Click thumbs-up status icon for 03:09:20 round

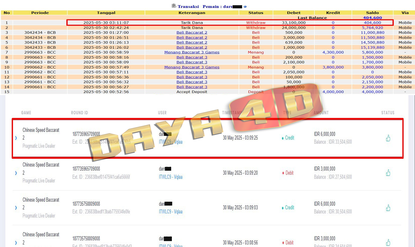point(388,173)
